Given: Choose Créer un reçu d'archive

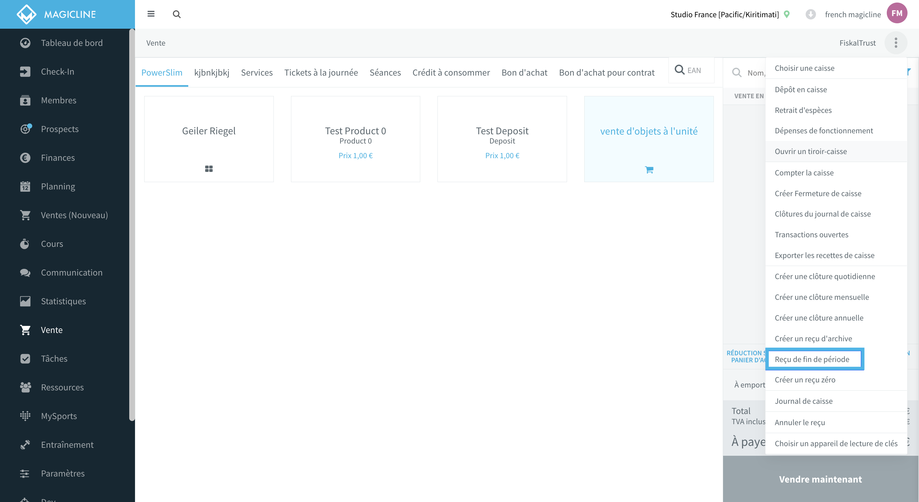Looking at the screenshot, I should pyautogui.click(x=836, y=338).
